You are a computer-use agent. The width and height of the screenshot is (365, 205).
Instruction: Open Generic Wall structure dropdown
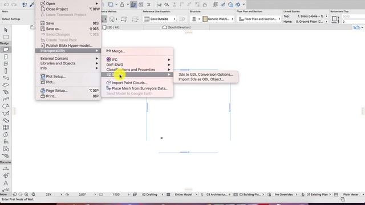pos(218,19)
